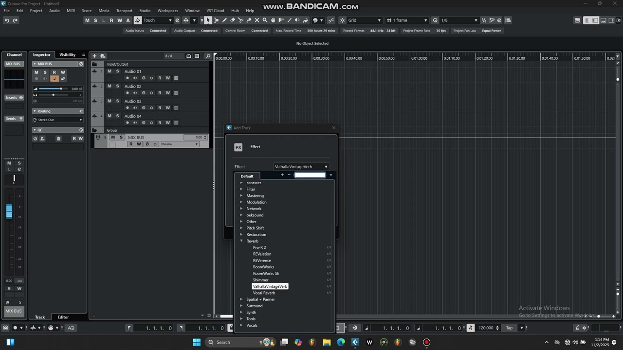Record-enable the Audio 03 track

click(127, 108)
